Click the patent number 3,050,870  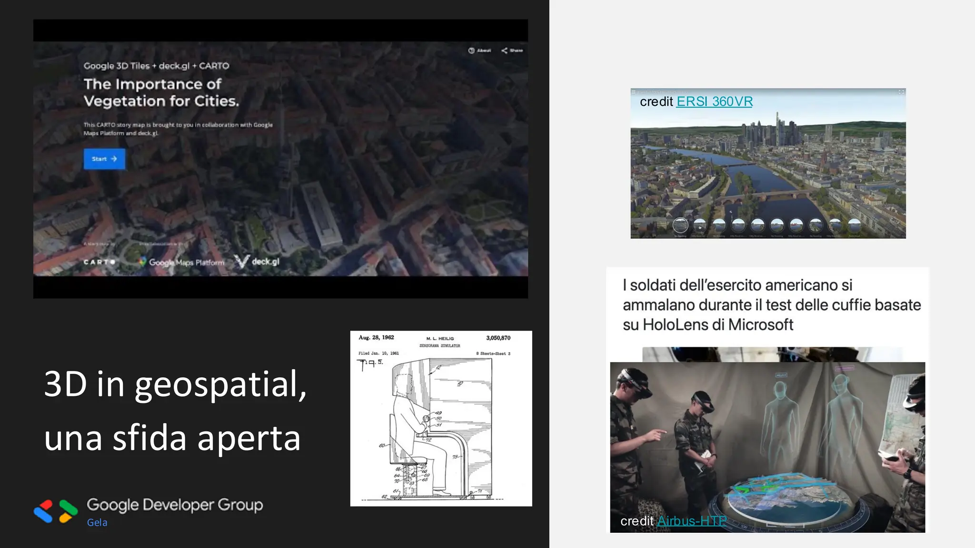coord(498,338)
